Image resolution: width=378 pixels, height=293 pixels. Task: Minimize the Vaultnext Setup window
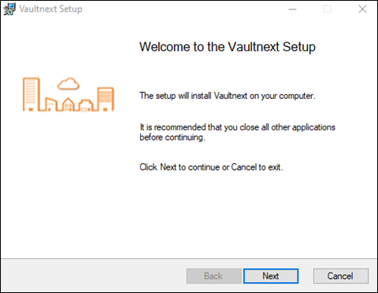[x=292, y=9]
